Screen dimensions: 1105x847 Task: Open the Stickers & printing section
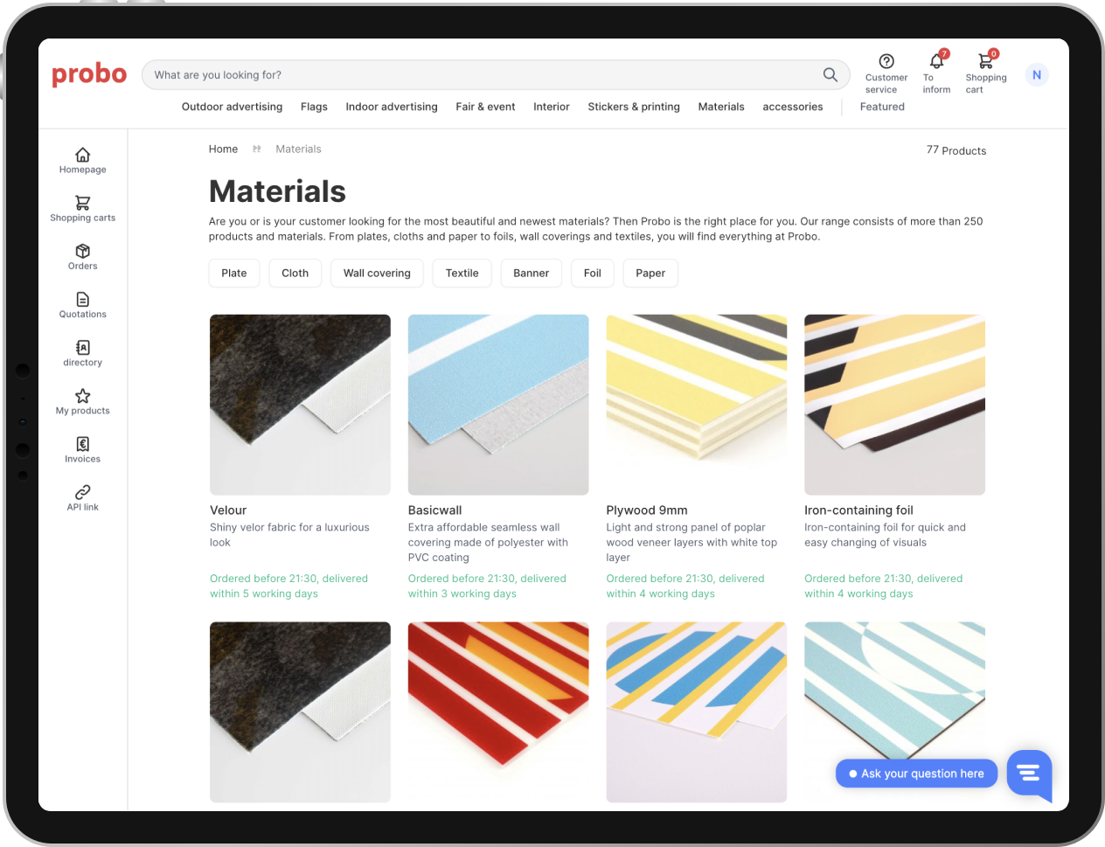point(634,107)
